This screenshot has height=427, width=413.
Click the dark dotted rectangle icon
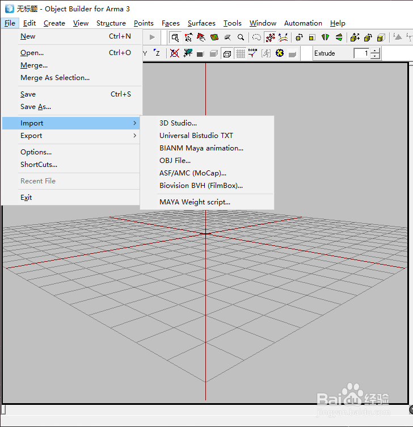(x=200, y=54)
